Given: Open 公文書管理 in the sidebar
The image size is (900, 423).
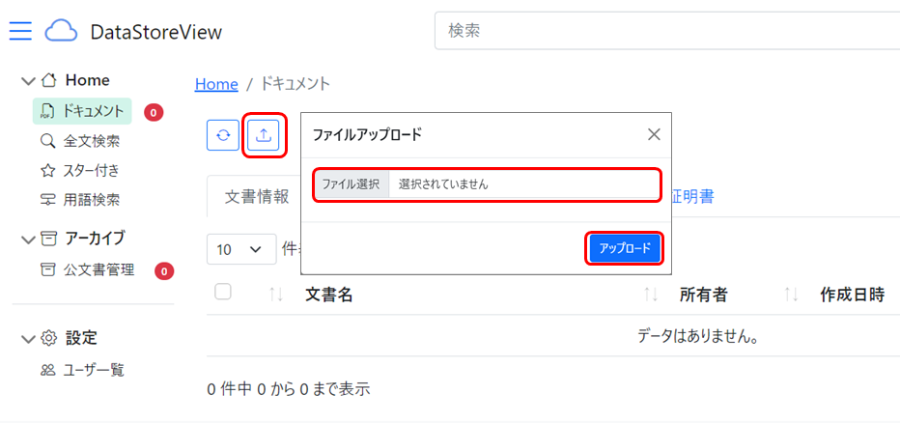Looking at the screenshot, I should click(x=98, y=270).
